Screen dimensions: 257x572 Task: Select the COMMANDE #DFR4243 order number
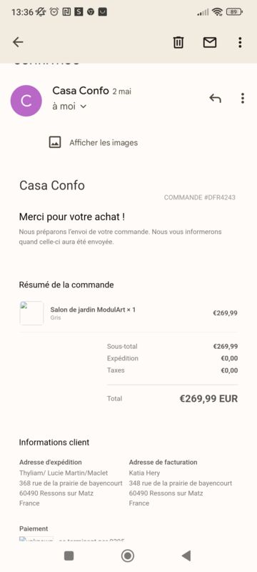[x=199, y=197]
